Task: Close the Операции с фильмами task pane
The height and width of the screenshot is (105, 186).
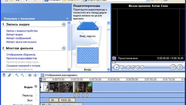Action: point(67,18)
